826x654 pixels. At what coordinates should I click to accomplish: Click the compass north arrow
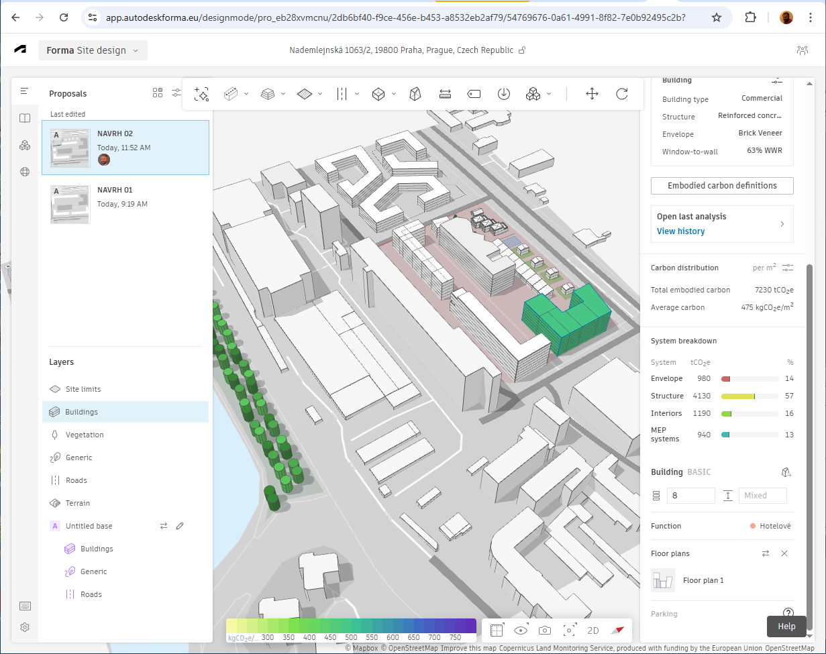[x=617, y=631]
